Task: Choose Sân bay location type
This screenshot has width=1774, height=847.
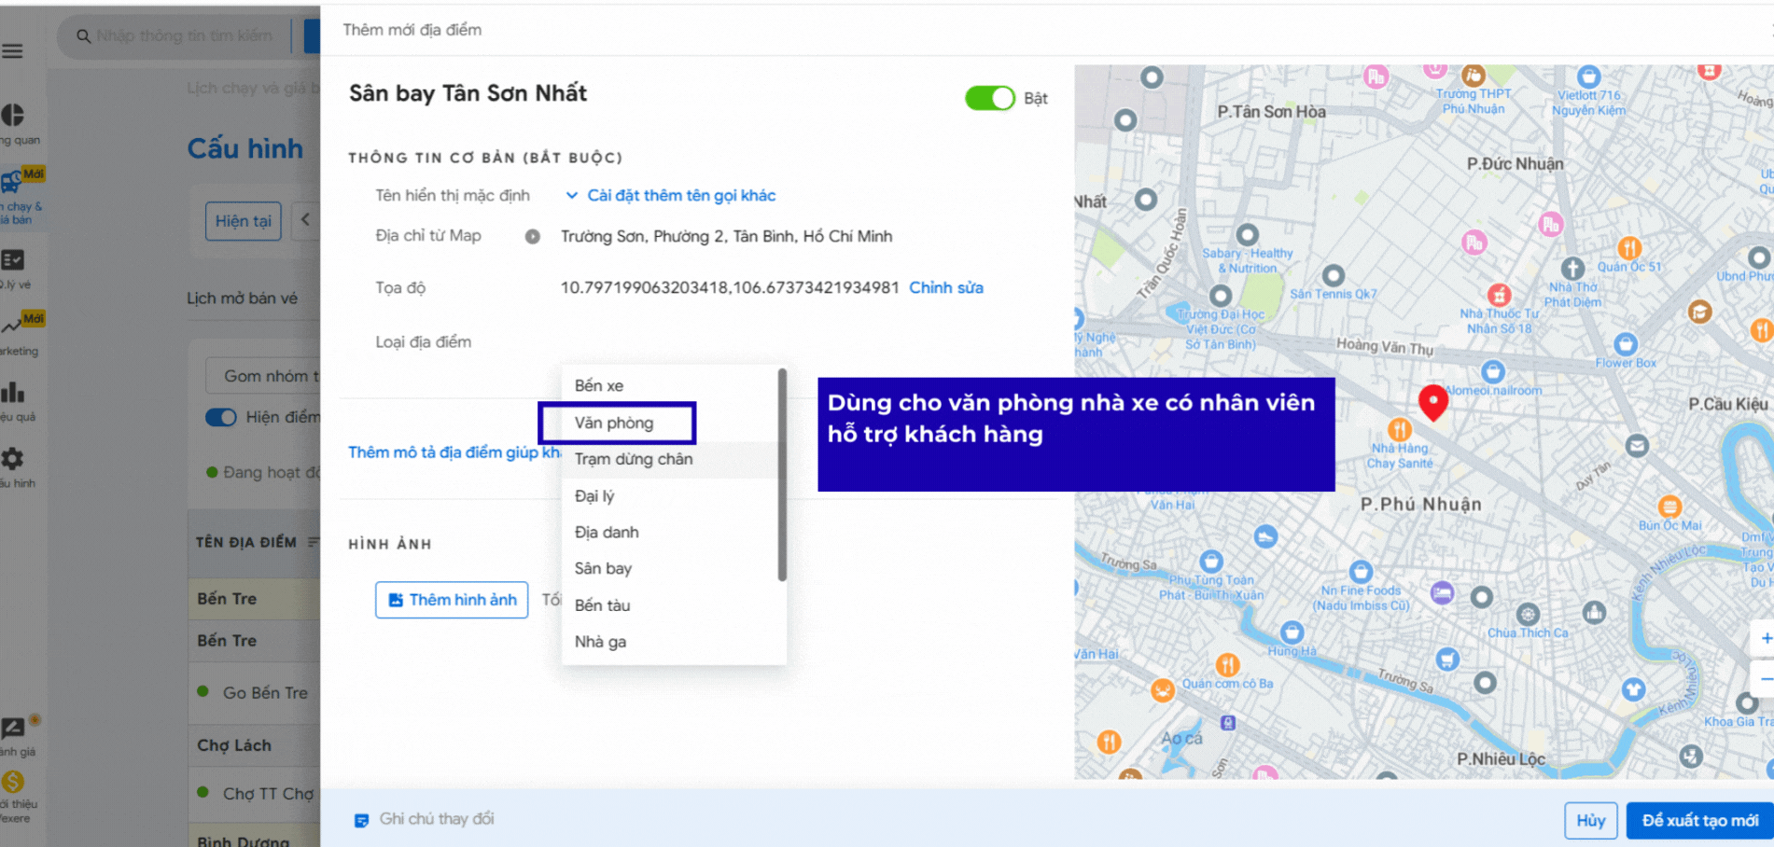Action: [603, 568]
